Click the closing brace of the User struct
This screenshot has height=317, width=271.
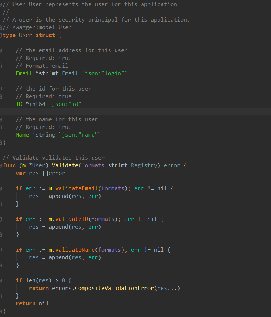coord(4,142)
